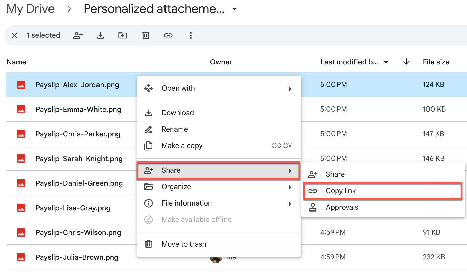467x274 pixels.
Task: Click the copy link toolbar icon
Action: point(168,35)
